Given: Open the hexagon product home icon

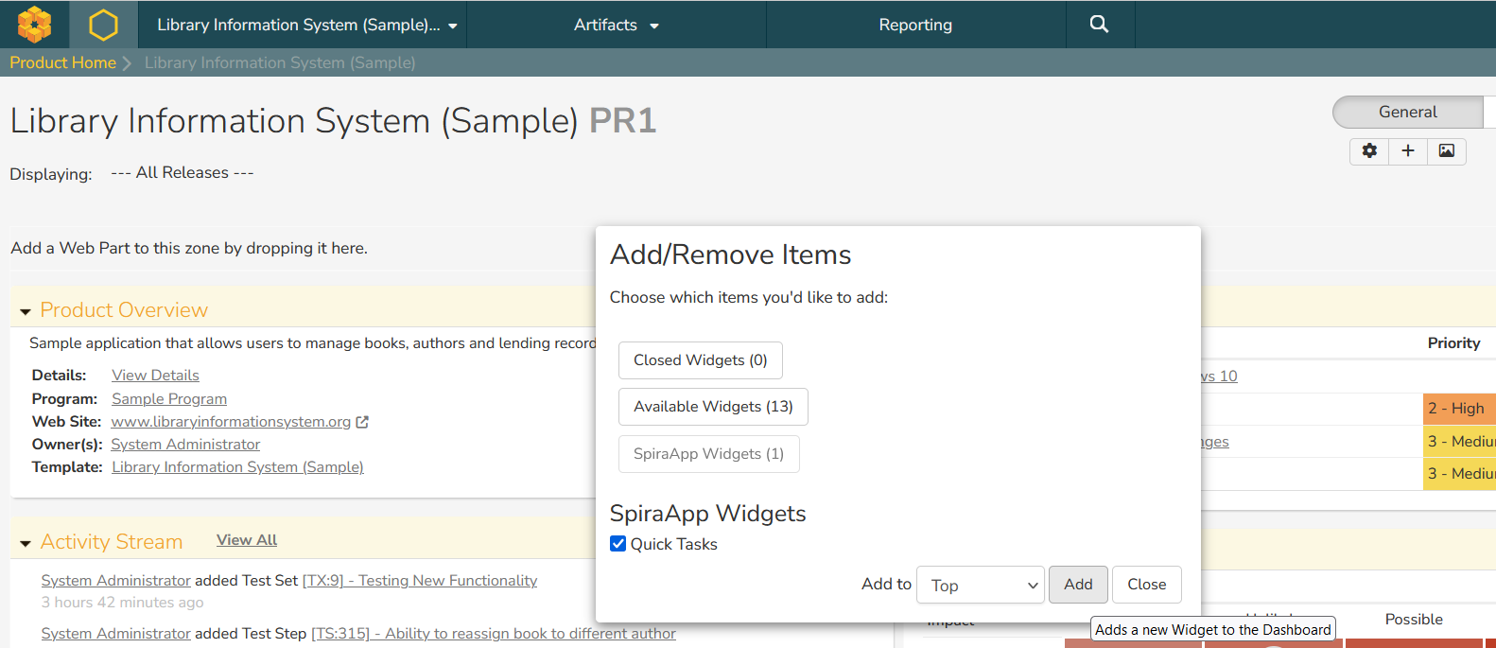Looking at the screenshot, I should coord(103,25).
